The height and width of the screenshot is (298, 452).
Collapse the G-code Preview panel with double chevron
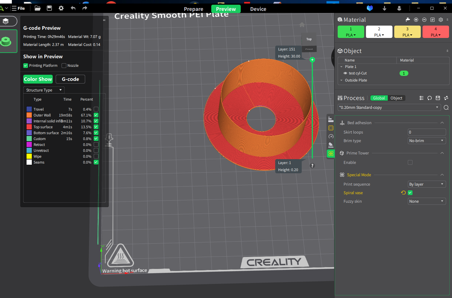tap(104, 20)
